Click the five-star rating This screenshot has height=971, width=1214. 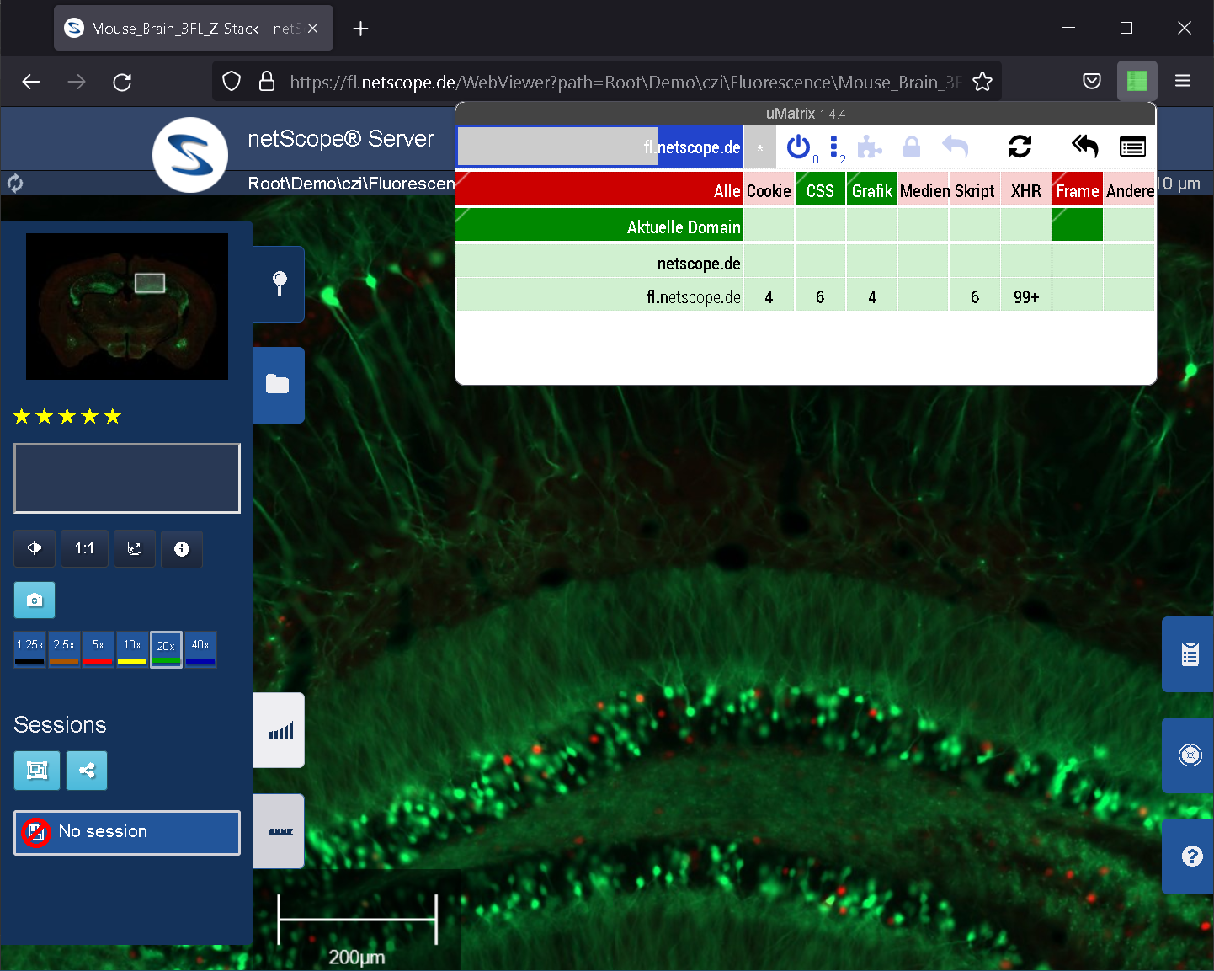point(67,416)
